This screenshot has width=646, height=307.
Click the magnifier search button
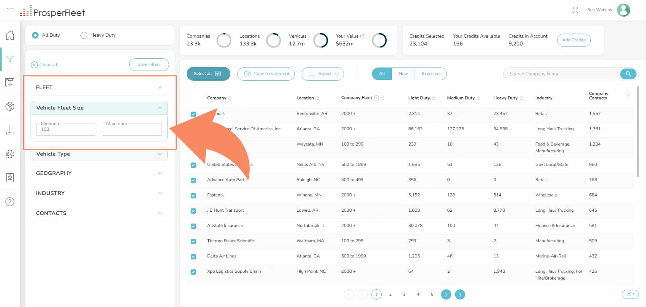pyautogui.click(x=628, y=74)
